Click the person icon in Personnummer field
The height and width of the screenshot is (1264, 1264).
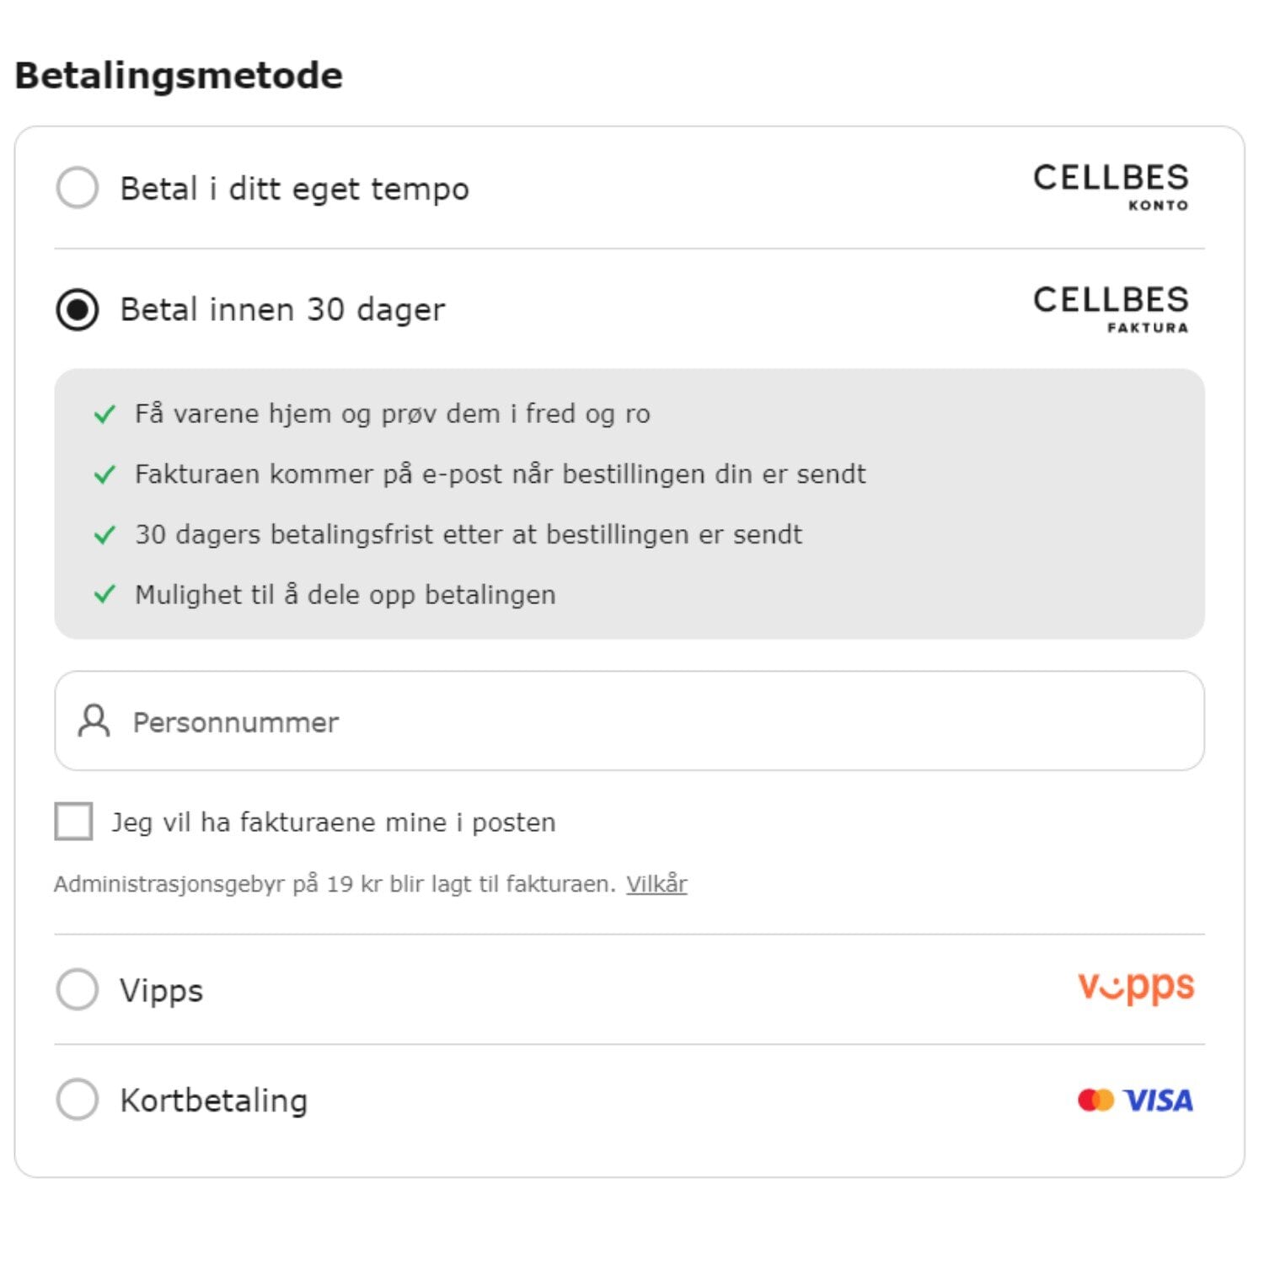[x=94, y=721]
